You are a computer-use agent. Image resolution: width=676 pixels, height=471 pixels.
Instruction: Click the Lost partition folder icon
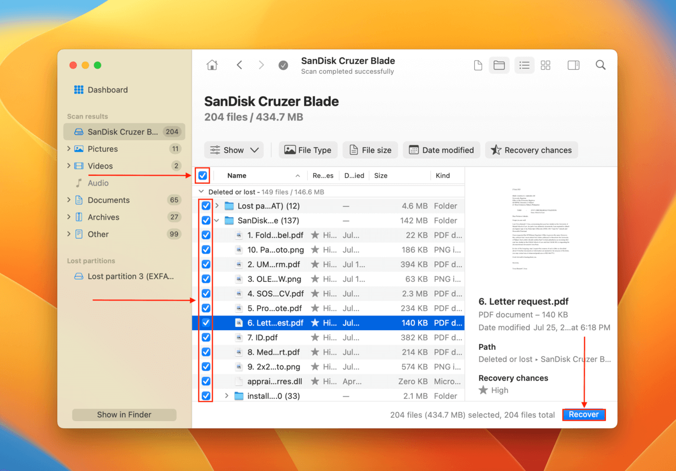pos(229,206)
